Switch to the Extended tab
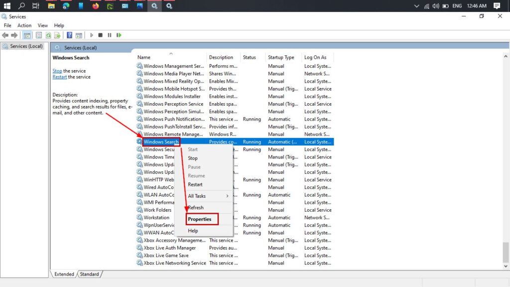This screenshot has height=287, width=510. point(64,275)
